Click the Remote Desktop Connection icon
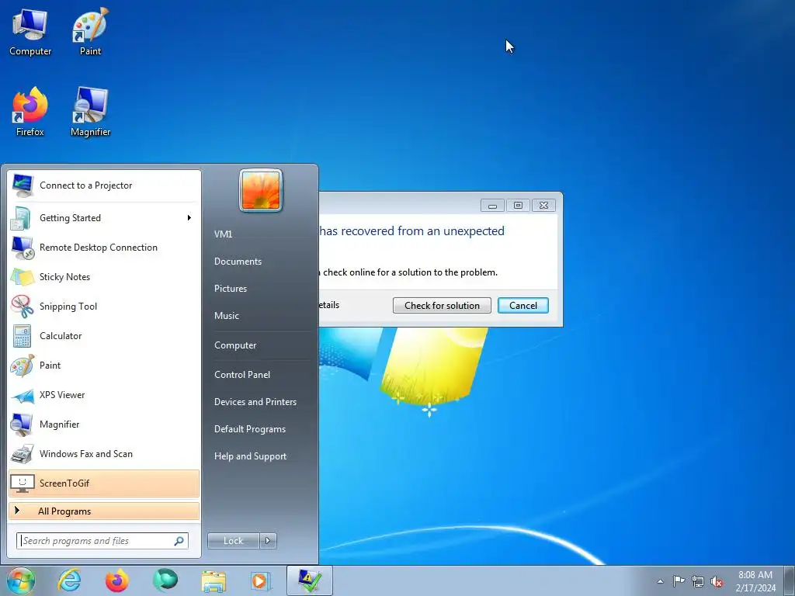 coord(23,248)
